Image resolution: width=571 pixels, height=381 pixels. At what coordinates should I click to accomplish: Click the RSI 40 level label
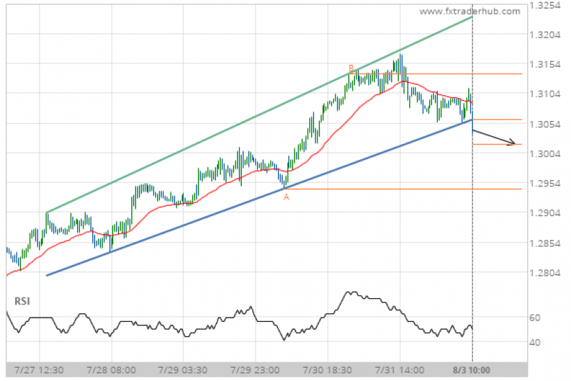535,343
